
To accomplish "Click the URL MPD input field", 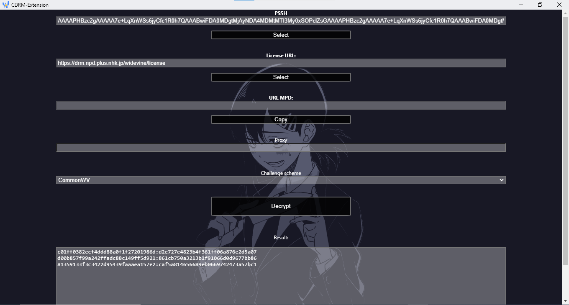I will tap(281, 105).
